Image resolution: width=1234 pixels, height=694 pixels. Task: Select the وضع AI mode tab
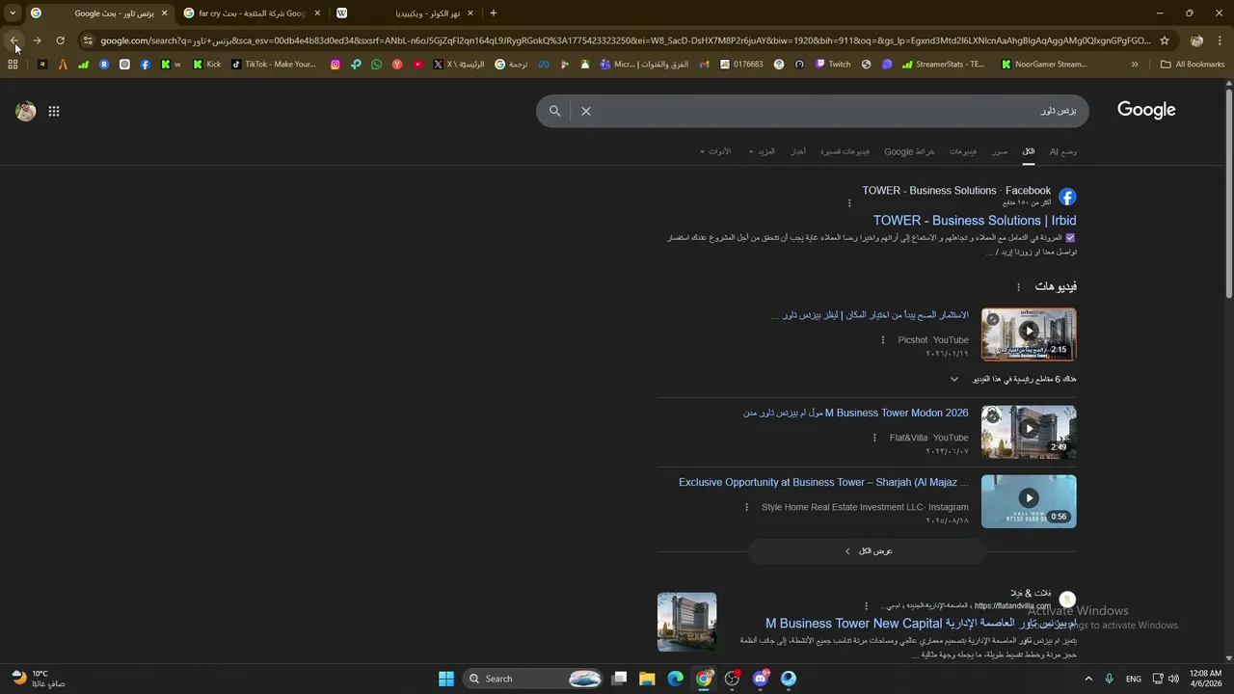click(x=1063, y=151)
